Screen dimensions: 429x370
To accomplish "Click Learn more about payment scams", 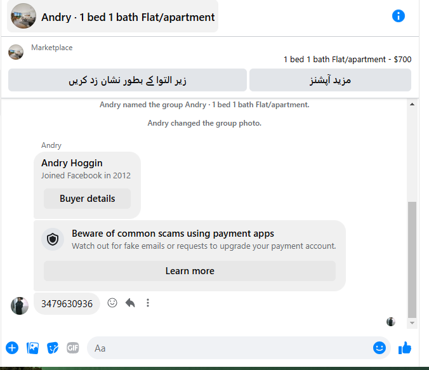I will point(190,271).
